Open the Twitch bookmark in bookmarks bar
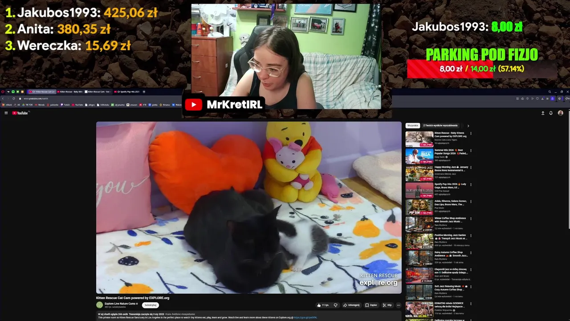The width and height of the screenshot is (570, 321). pos(65,105)
